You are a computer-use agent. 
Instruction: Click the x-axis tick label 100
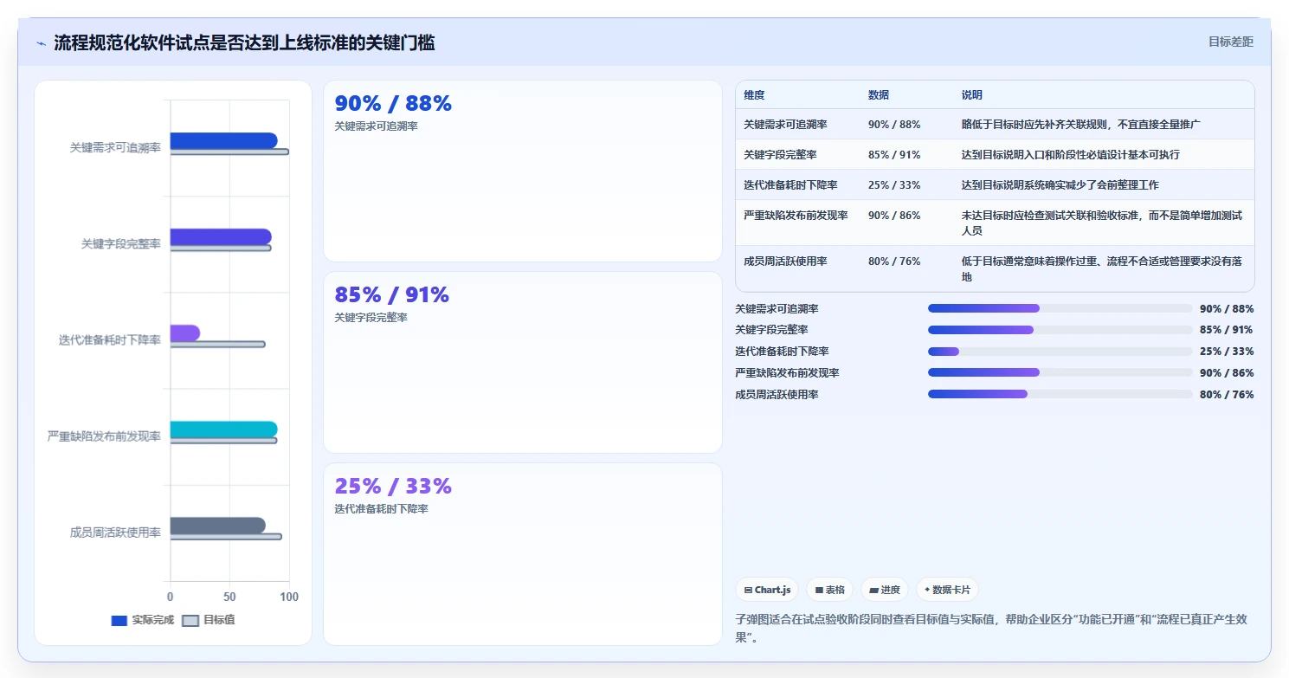pos(289,597)
